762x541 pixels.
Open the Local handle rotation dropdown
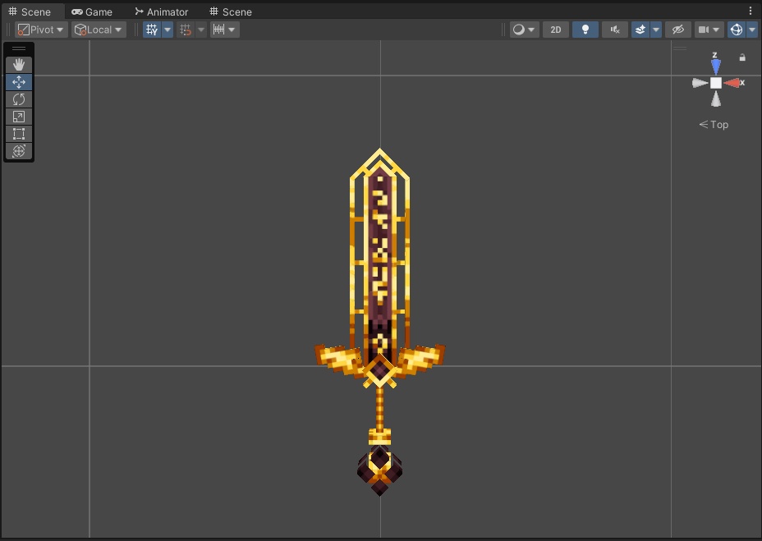coord(99,30)
